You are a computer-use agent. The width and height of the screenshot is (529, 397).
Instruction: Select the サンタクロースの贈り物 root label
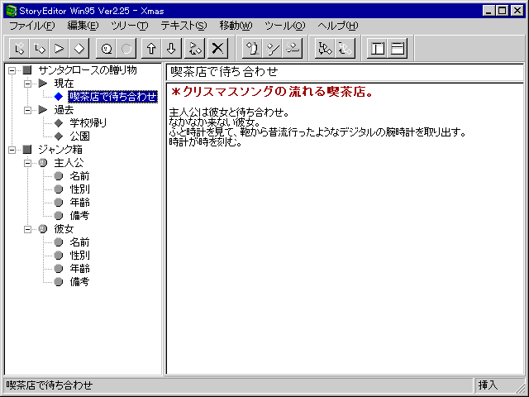(88, 69)
